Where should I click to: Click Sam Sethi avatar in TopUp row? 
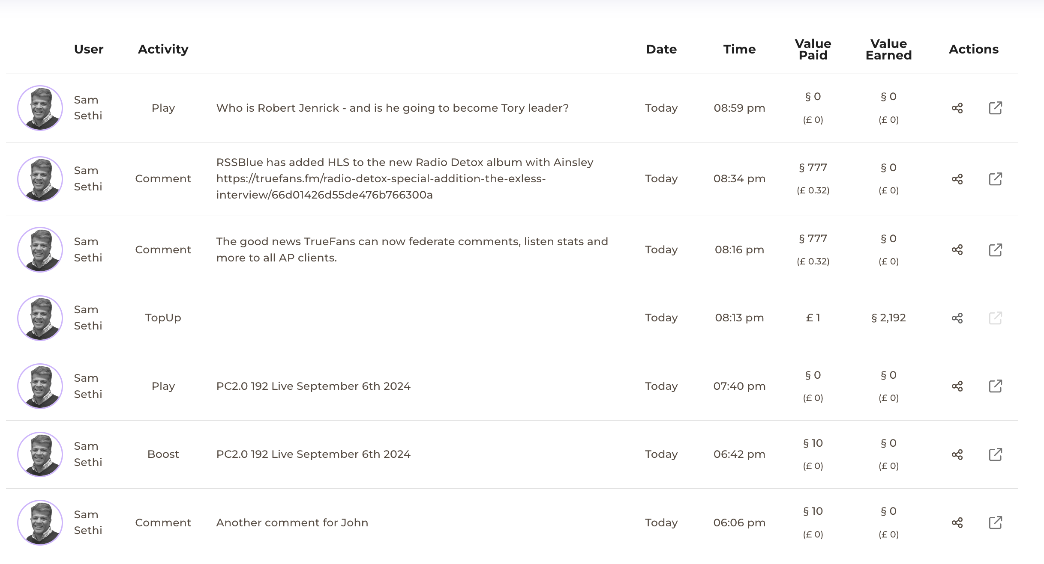[40, 318]
